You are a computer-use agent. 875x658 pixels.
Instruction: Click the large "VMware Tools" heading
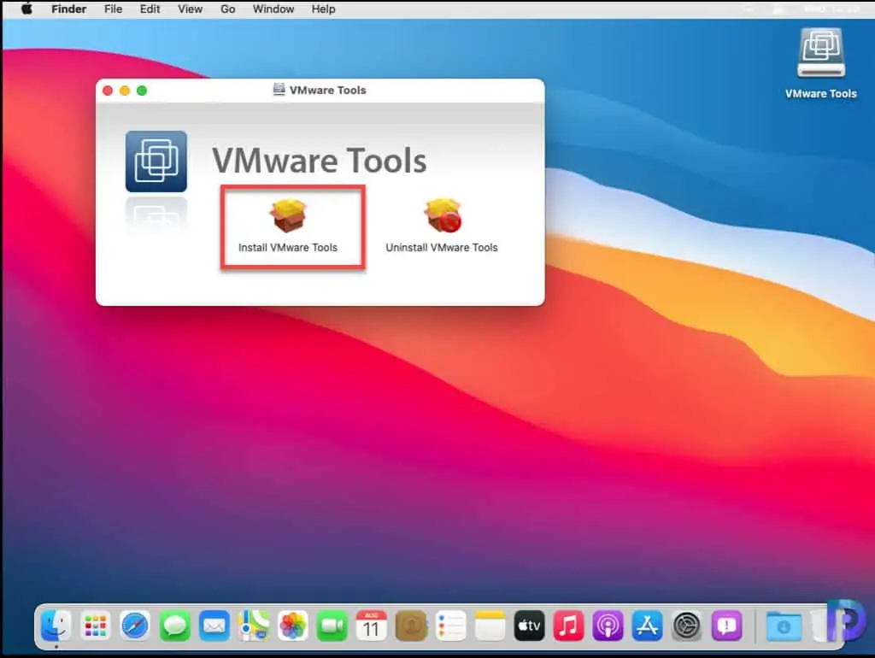(320, 161)
